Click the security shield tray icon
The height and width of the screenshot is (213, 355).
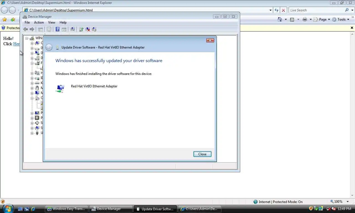311,209
